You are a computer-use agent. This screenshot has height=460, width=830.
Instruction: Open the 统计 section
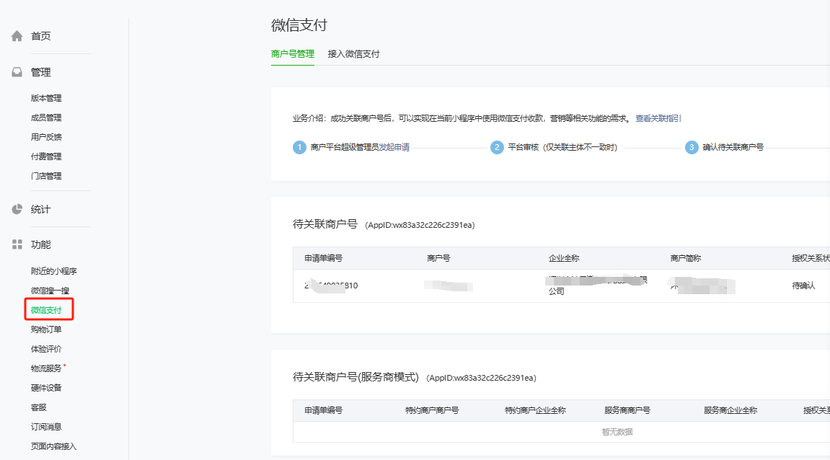click(x=41, y=209)
